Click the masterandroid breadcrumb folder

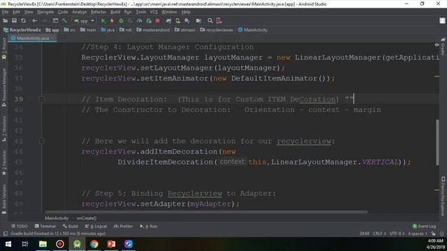tap(154, 30)
